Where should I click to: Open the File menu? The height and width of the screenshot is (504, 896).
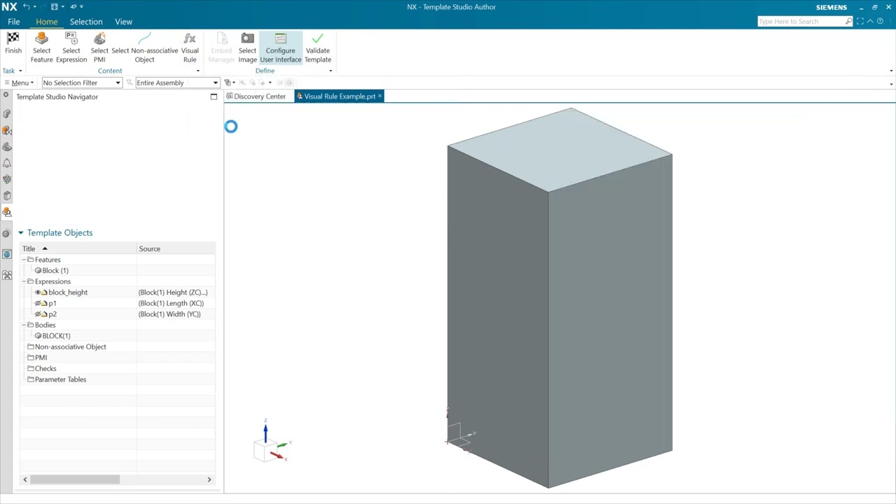coord(14,22)
